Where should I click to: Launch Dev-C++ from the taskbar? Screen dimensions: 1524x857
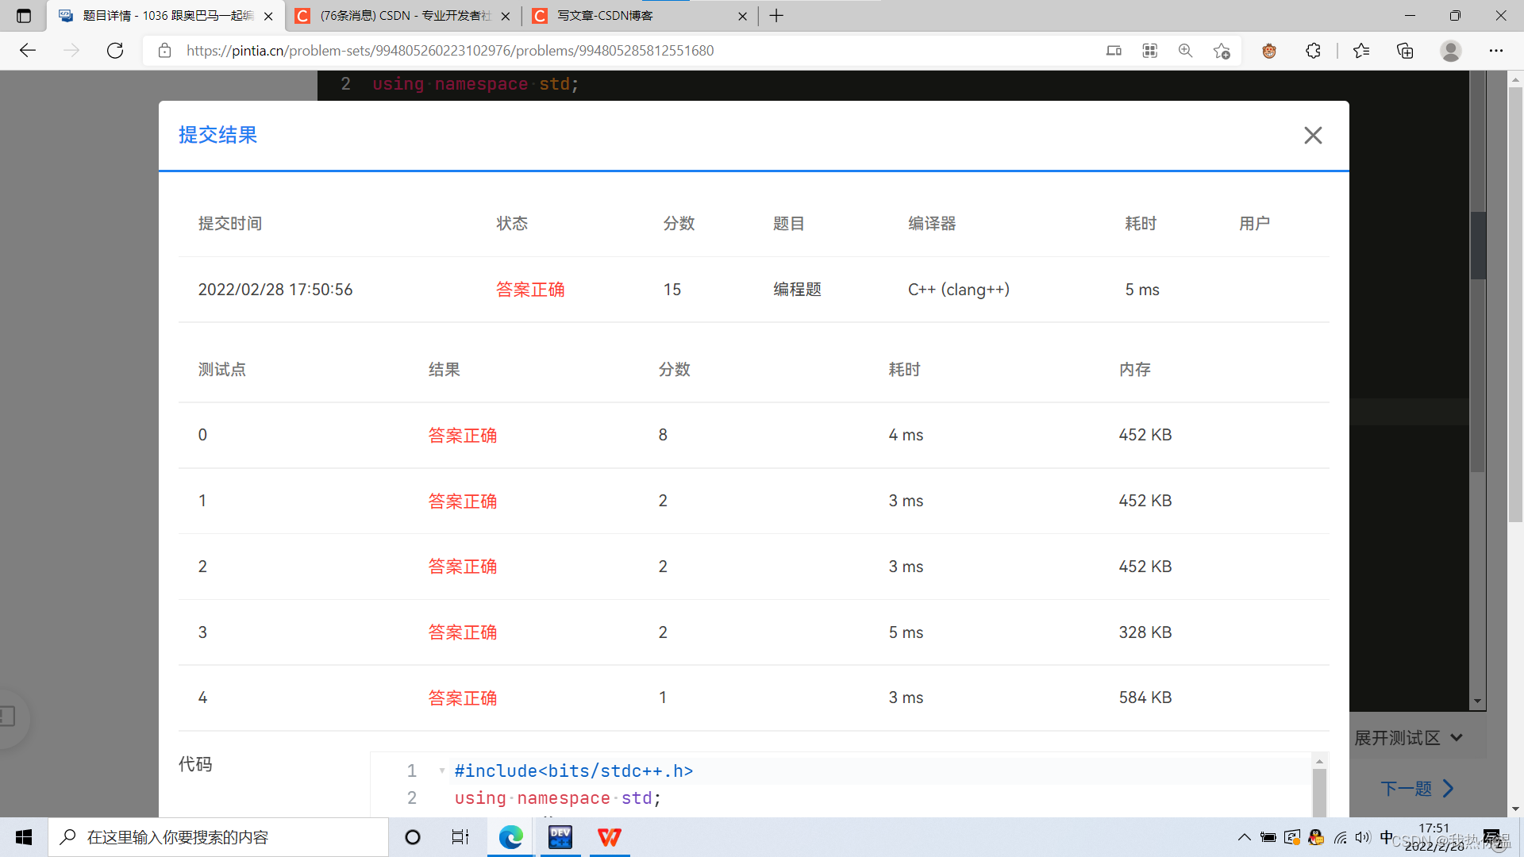(x=560, y=837)
